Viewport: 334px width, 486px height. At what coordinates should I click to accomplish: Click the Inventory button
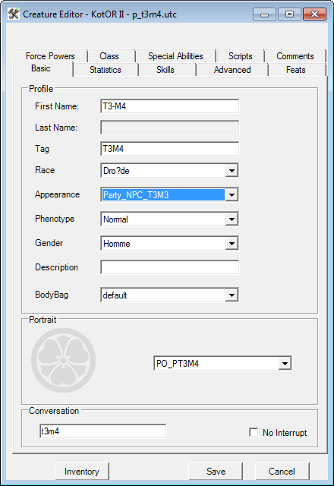(x=82, y=472)
